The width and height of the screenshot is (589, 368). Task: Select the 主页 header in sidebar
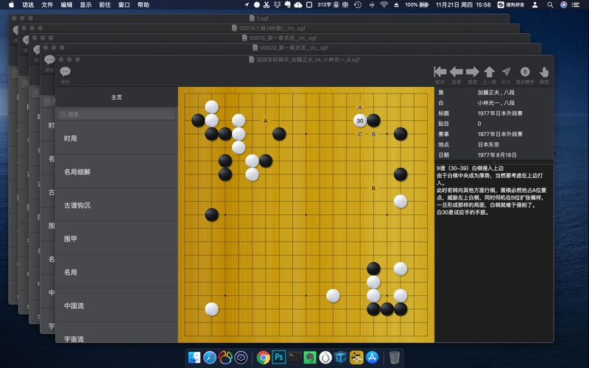(116, 97)
